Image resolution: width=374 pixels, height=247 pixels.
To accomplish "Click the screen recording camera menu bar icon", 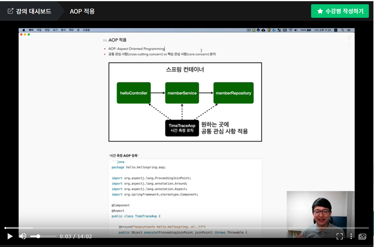I will click(249, 30).
